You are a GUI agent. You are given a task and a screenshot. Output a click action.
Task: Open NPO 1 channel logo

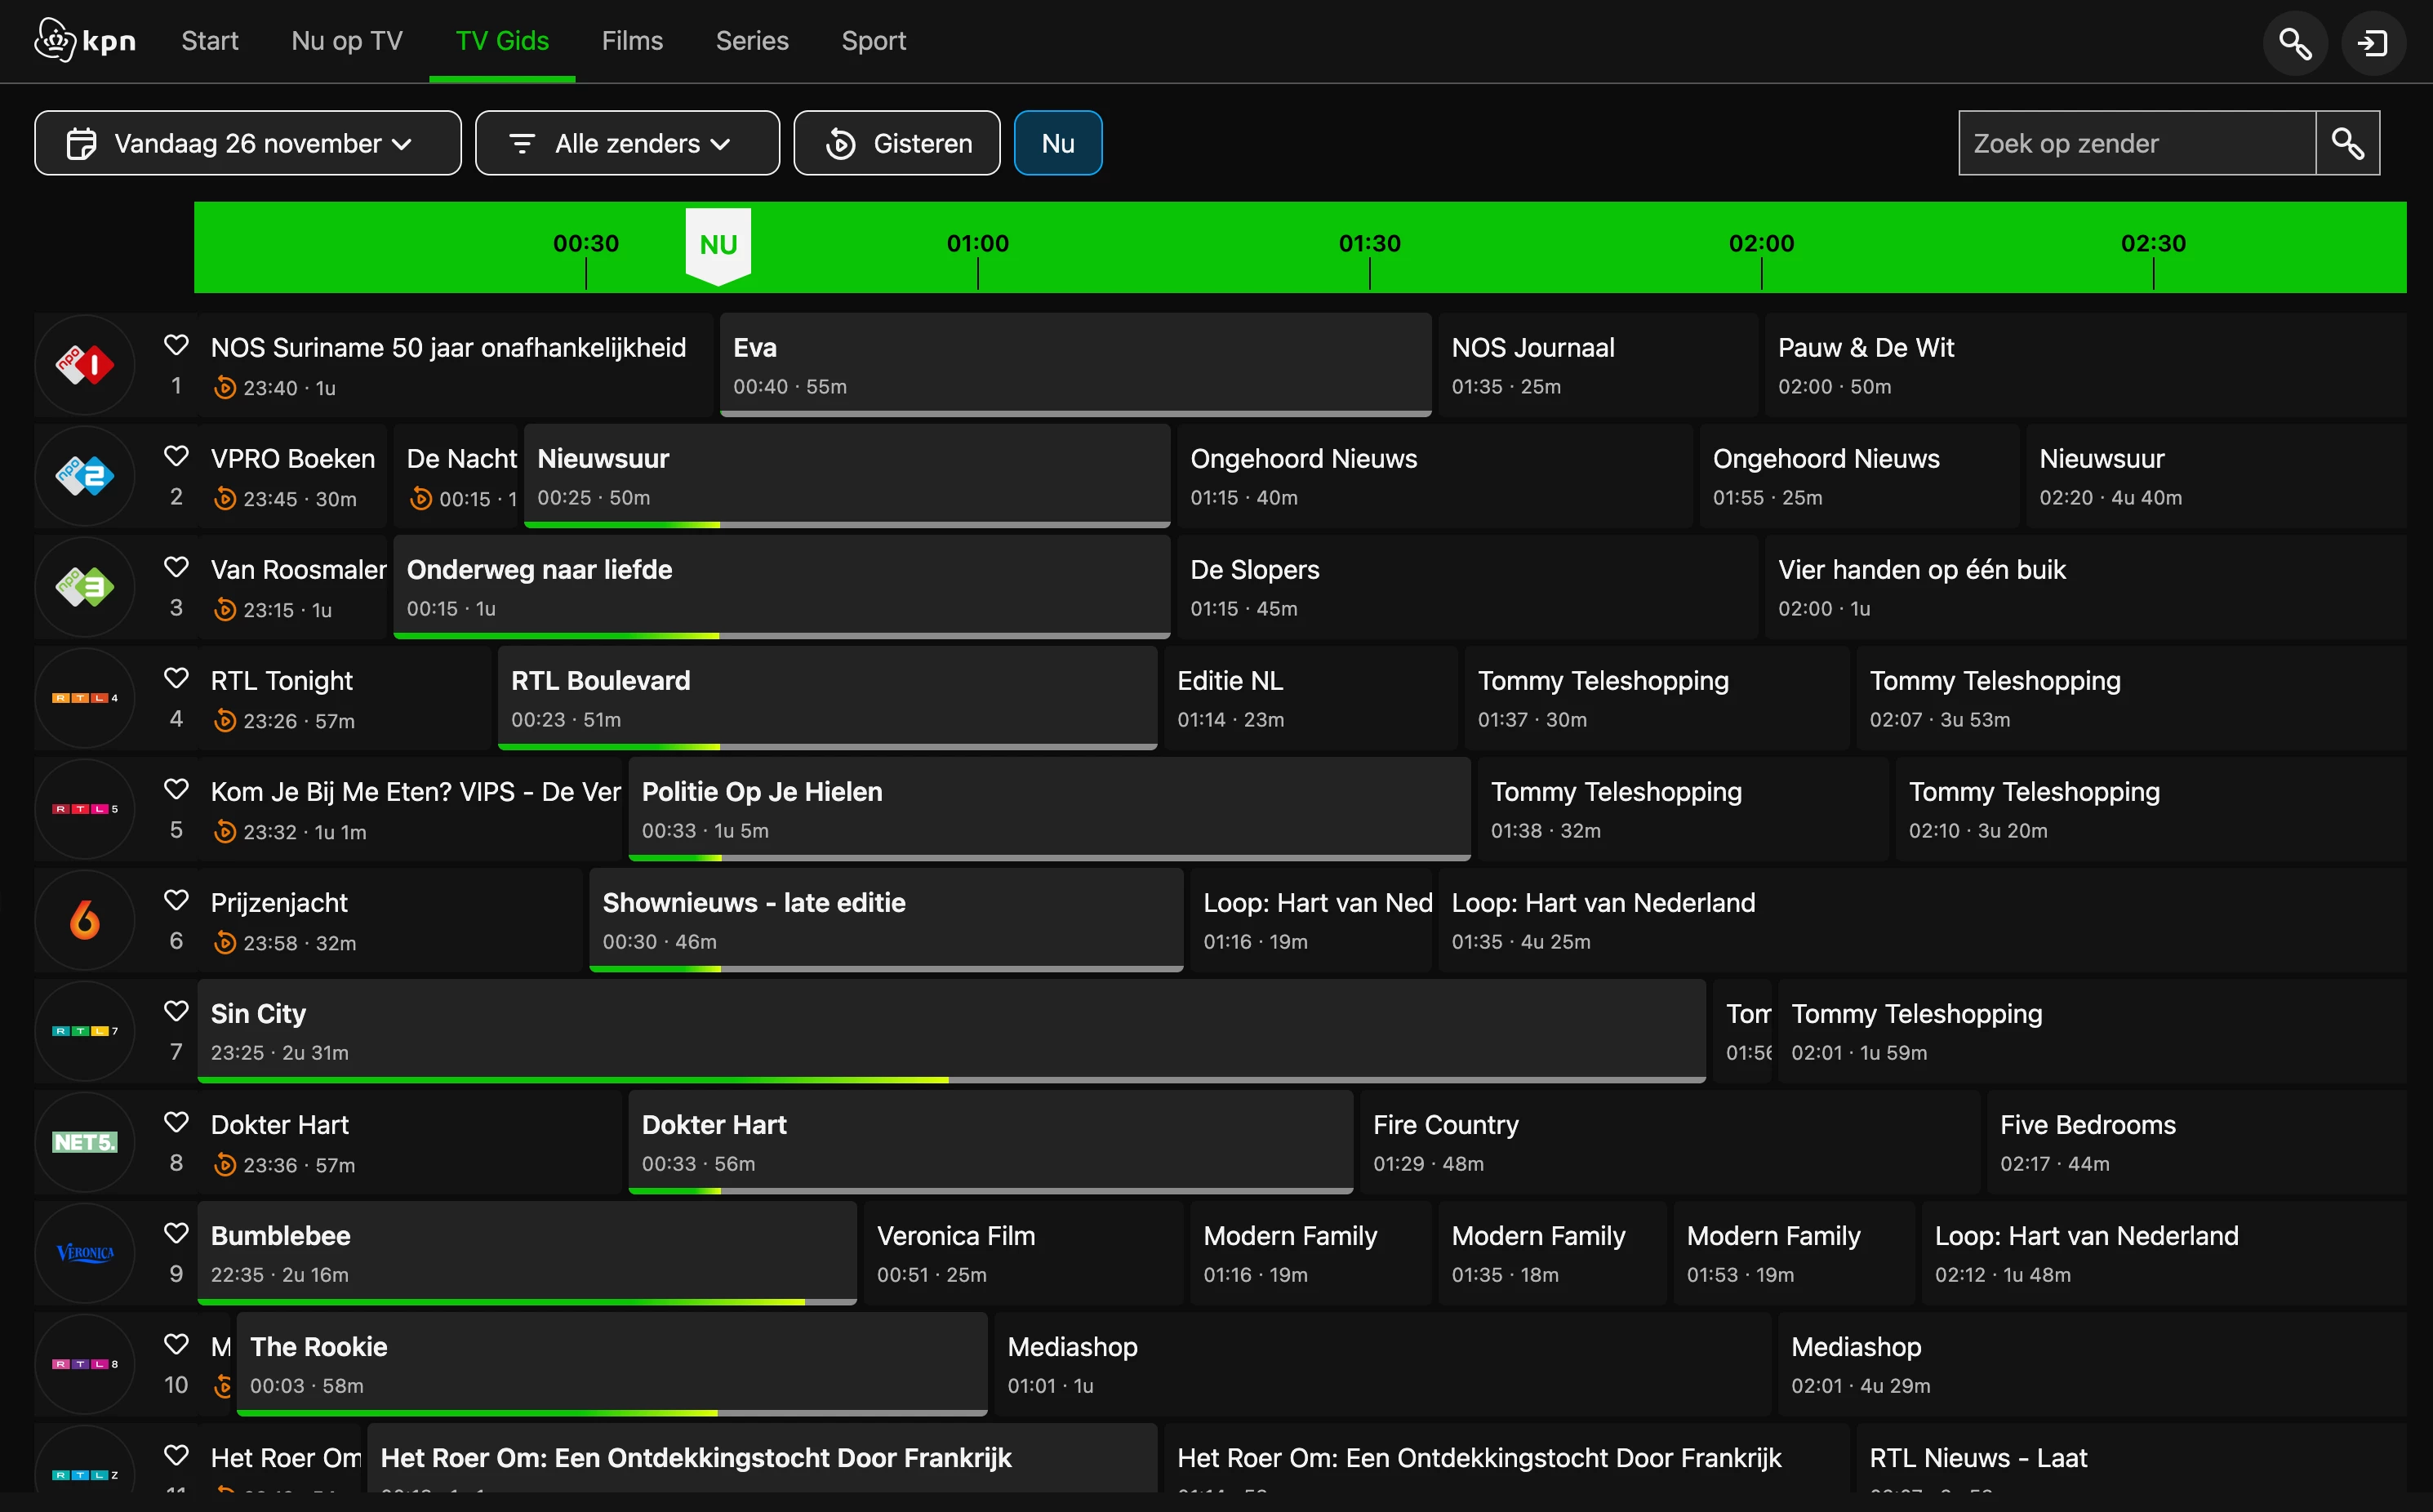tap(85, 365)
